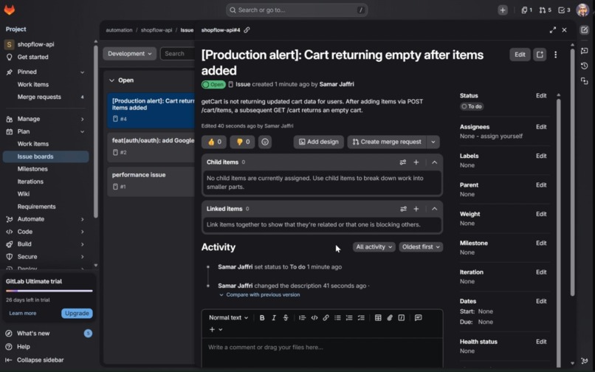Add a linked item with plus icon
595x372 pixels.
coord(416,209)
